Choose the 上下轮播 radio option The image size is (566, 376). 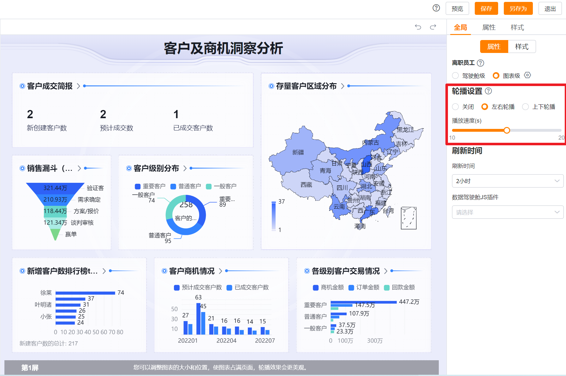[x=526, y=107]
